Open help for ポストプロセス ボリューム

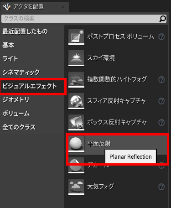(x=161, y=36)
